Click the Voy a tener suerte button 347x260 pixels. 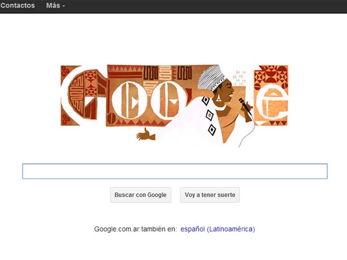[210, 195]
